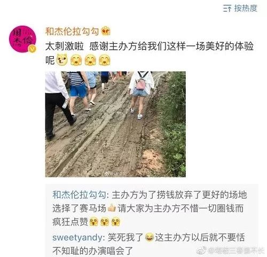Open the sweetyandy commenter profile
267x257 pixels.
tap(77, 238)
